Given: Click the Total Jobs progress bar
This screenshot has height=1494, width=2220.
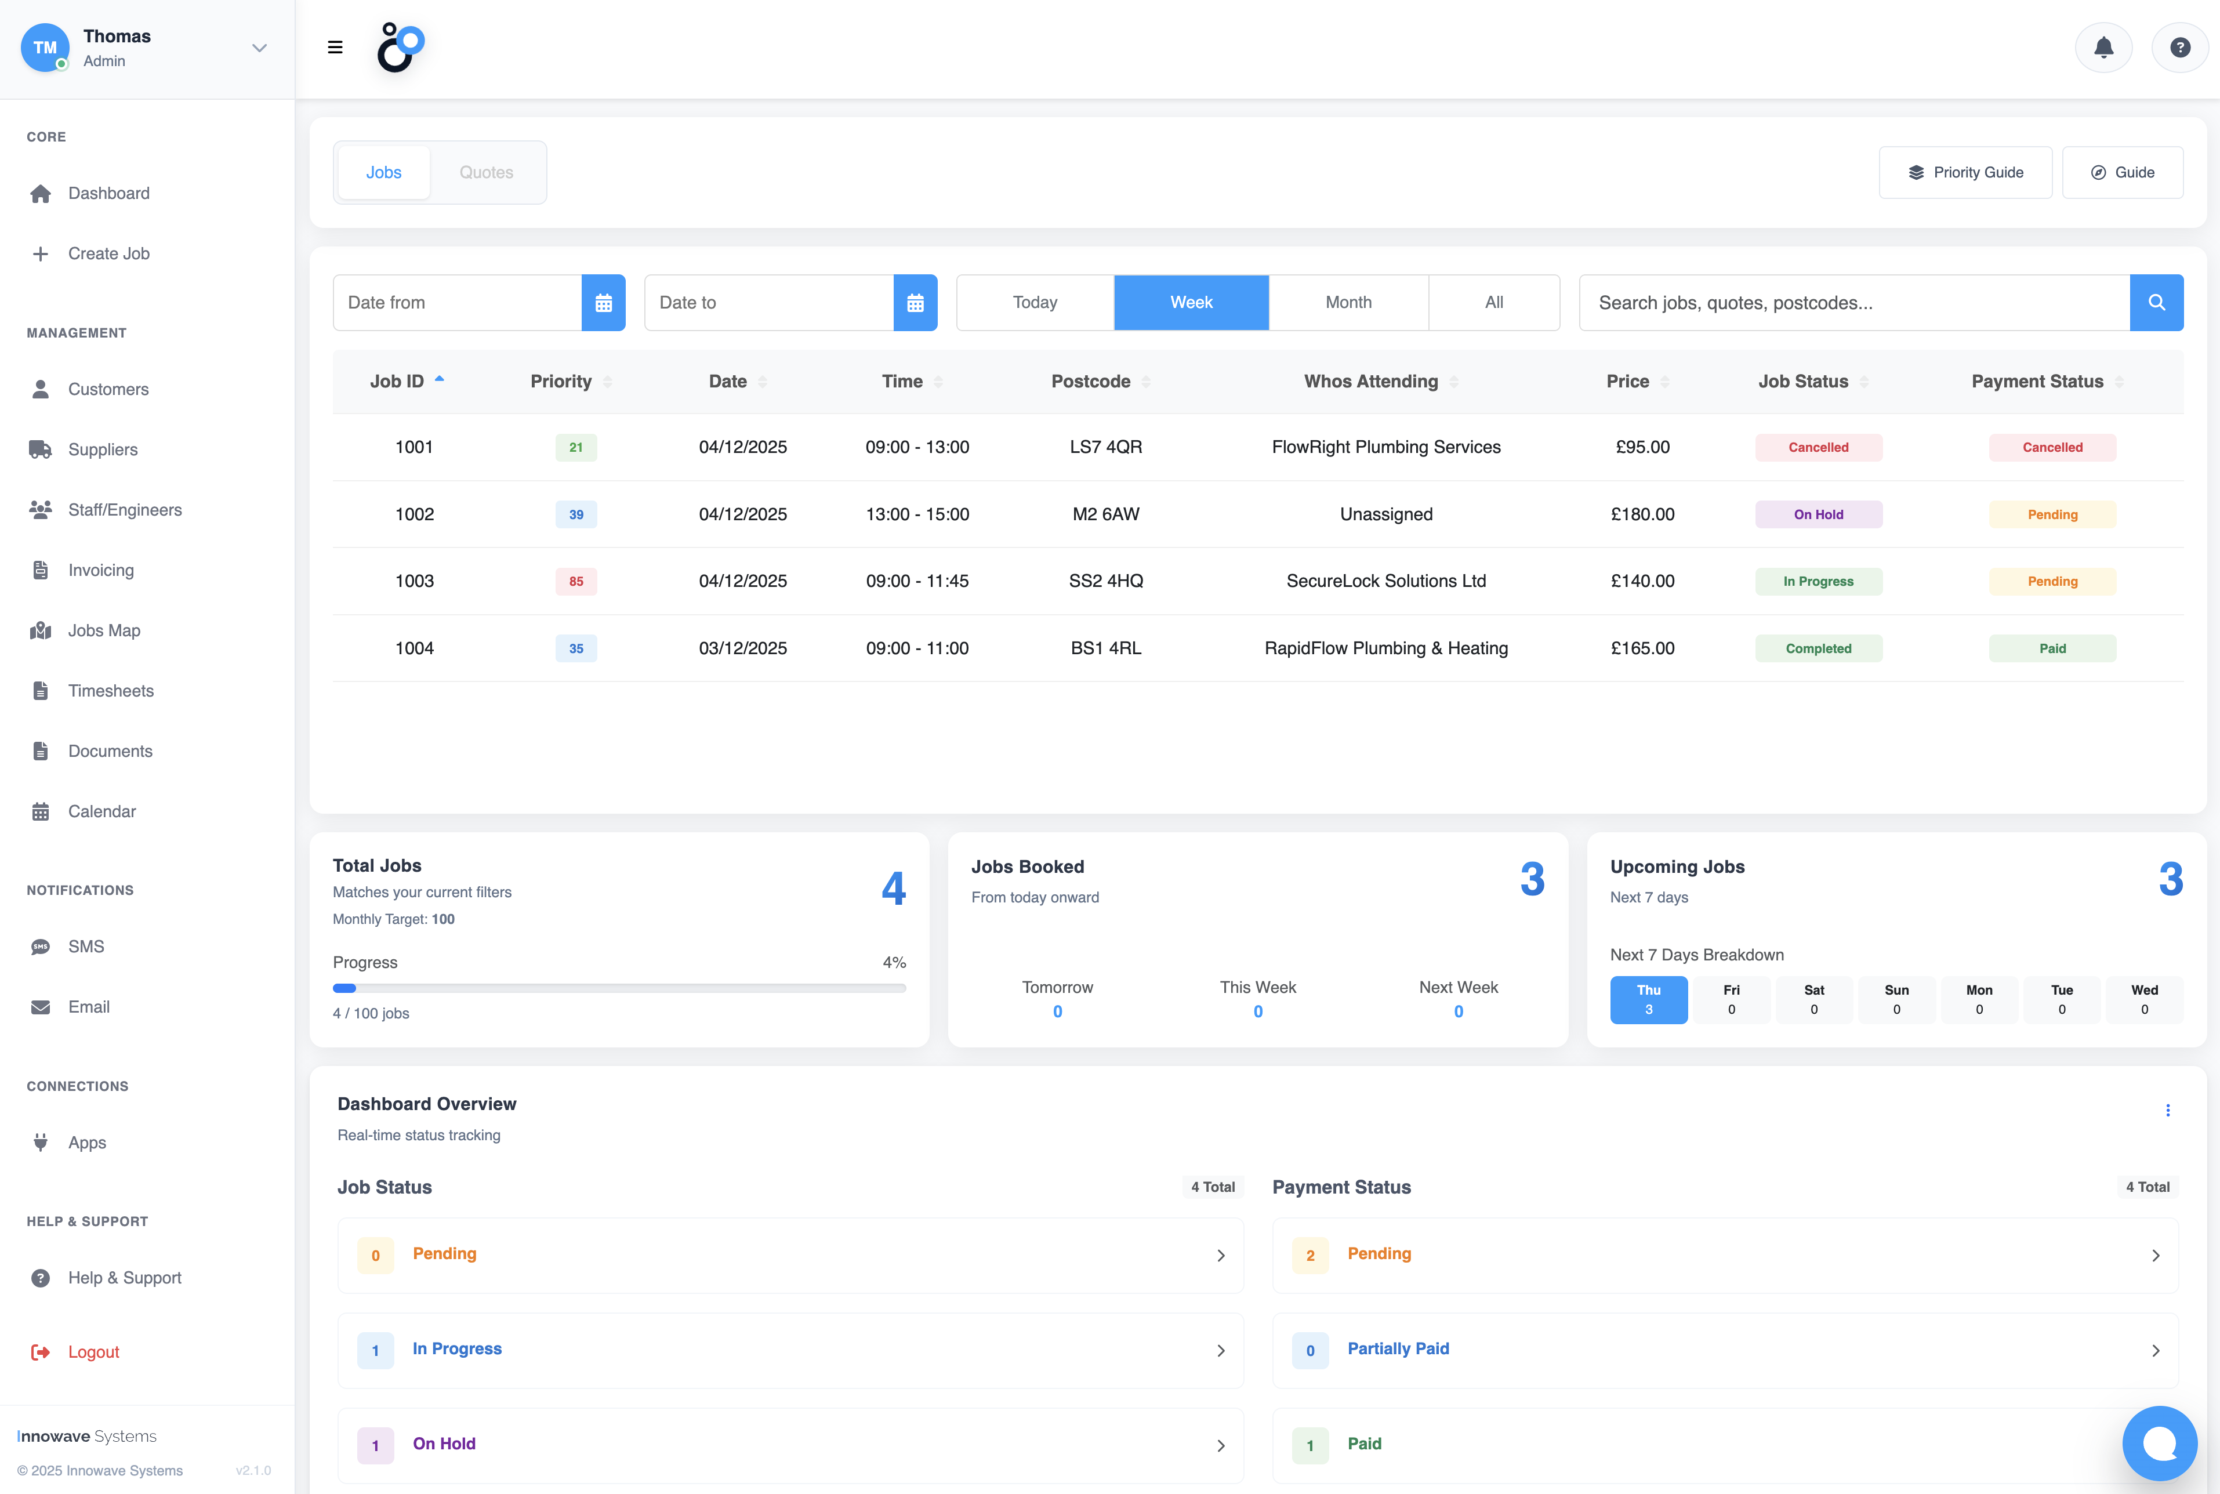Looking at the screenshot, I should point(618,988).
